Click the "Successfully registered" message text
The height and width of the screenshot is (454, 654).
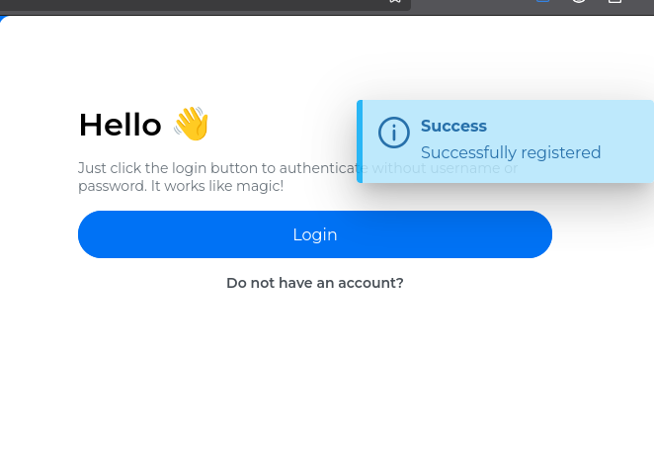click(511, 152)
